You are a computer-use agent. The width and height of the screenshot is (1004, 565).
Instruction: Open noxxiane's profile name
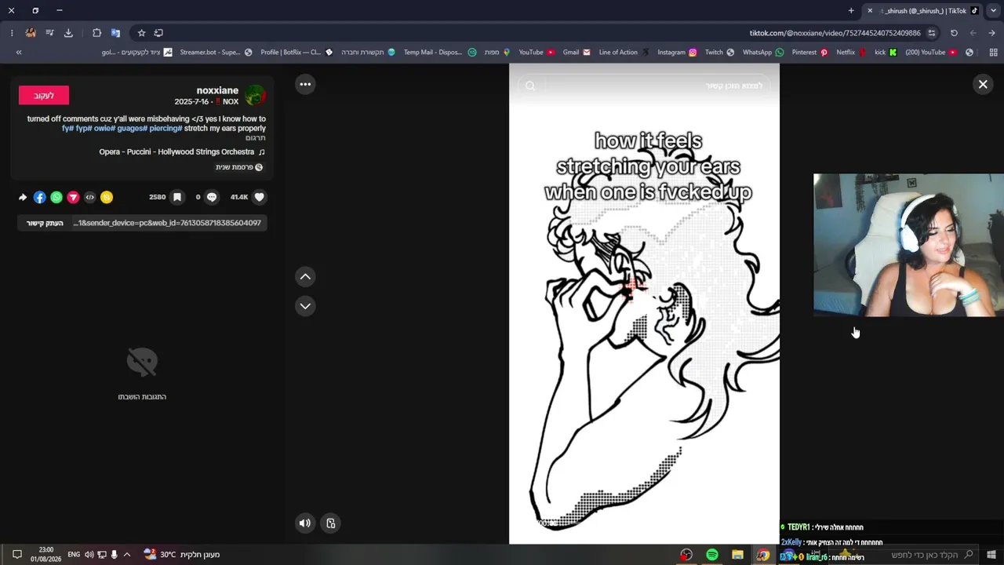coord(217,90)
